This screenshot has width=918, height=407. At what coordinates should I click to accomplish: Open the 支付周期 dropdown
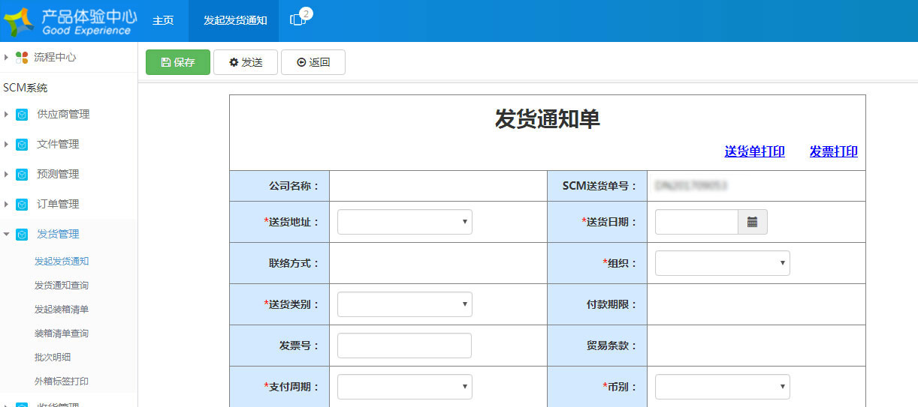point(405,387)
